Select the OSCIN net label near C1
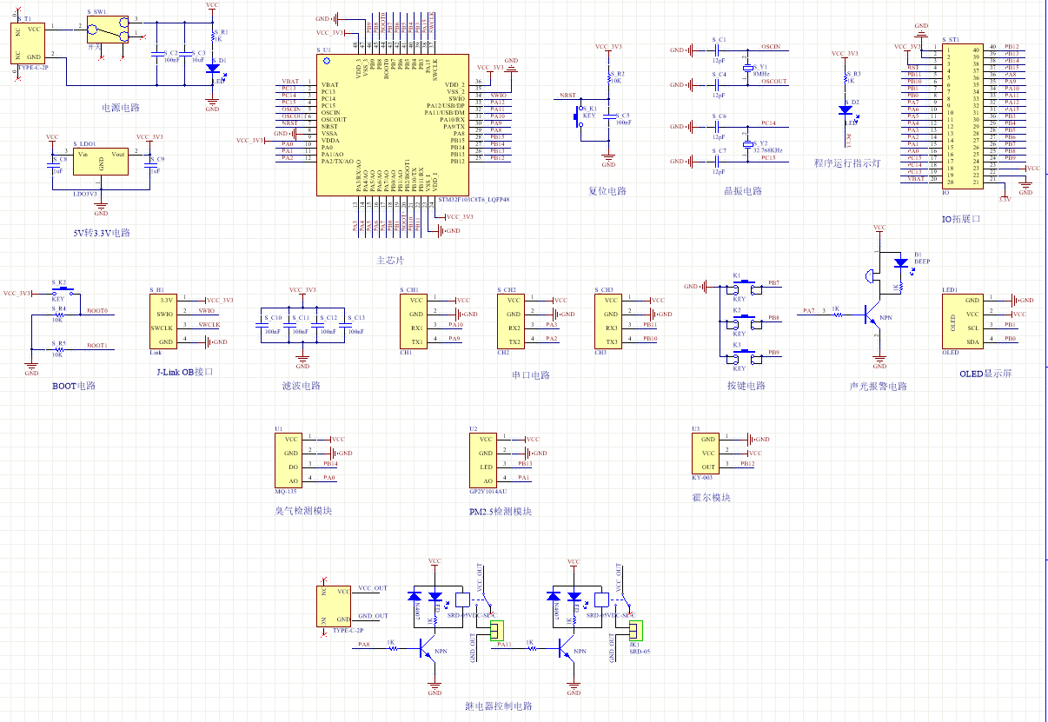Viewport: 1048px width, 722px height. [771, 46]
